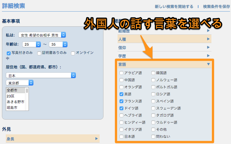This screenshot has width=231, height=144.
Task: Check ポルトガル語 language checkbox
Action: tap(153, 87)
